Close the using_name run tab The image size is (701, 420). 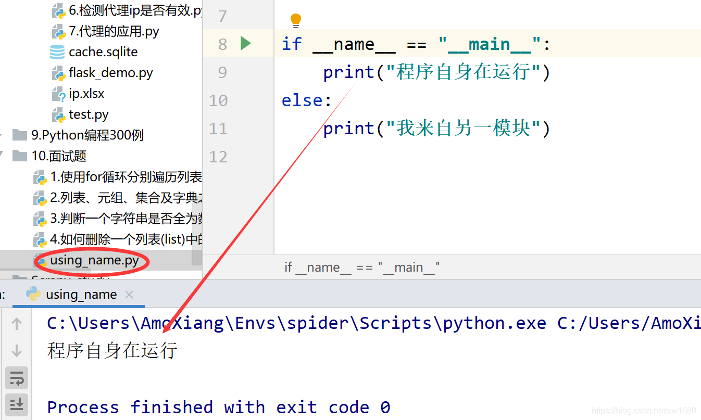point(129,295)
